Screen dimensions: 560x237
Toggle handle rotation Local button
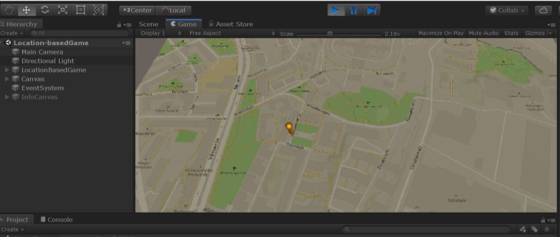point(173,10)
